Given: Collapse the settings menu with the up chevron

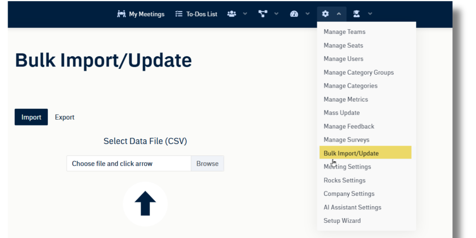Looking at the screenshot, I should click(x=339, y=14).
